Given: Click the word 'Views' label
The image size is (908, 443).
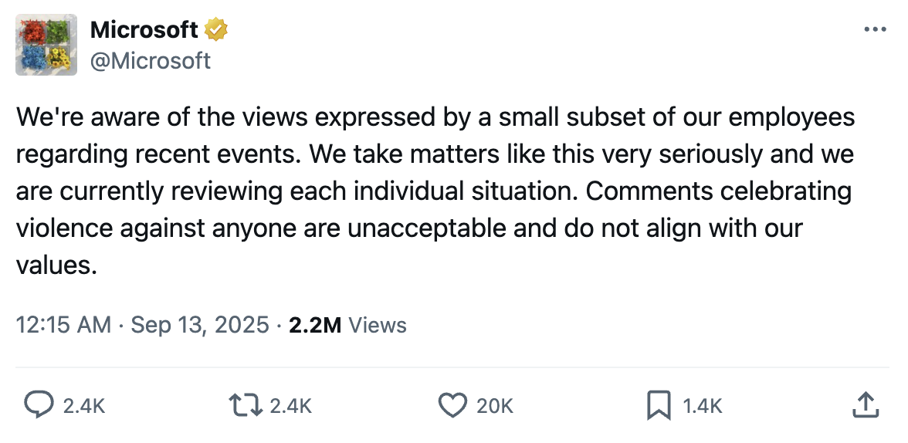Looking at the screenshot, I should click(377, 325).
